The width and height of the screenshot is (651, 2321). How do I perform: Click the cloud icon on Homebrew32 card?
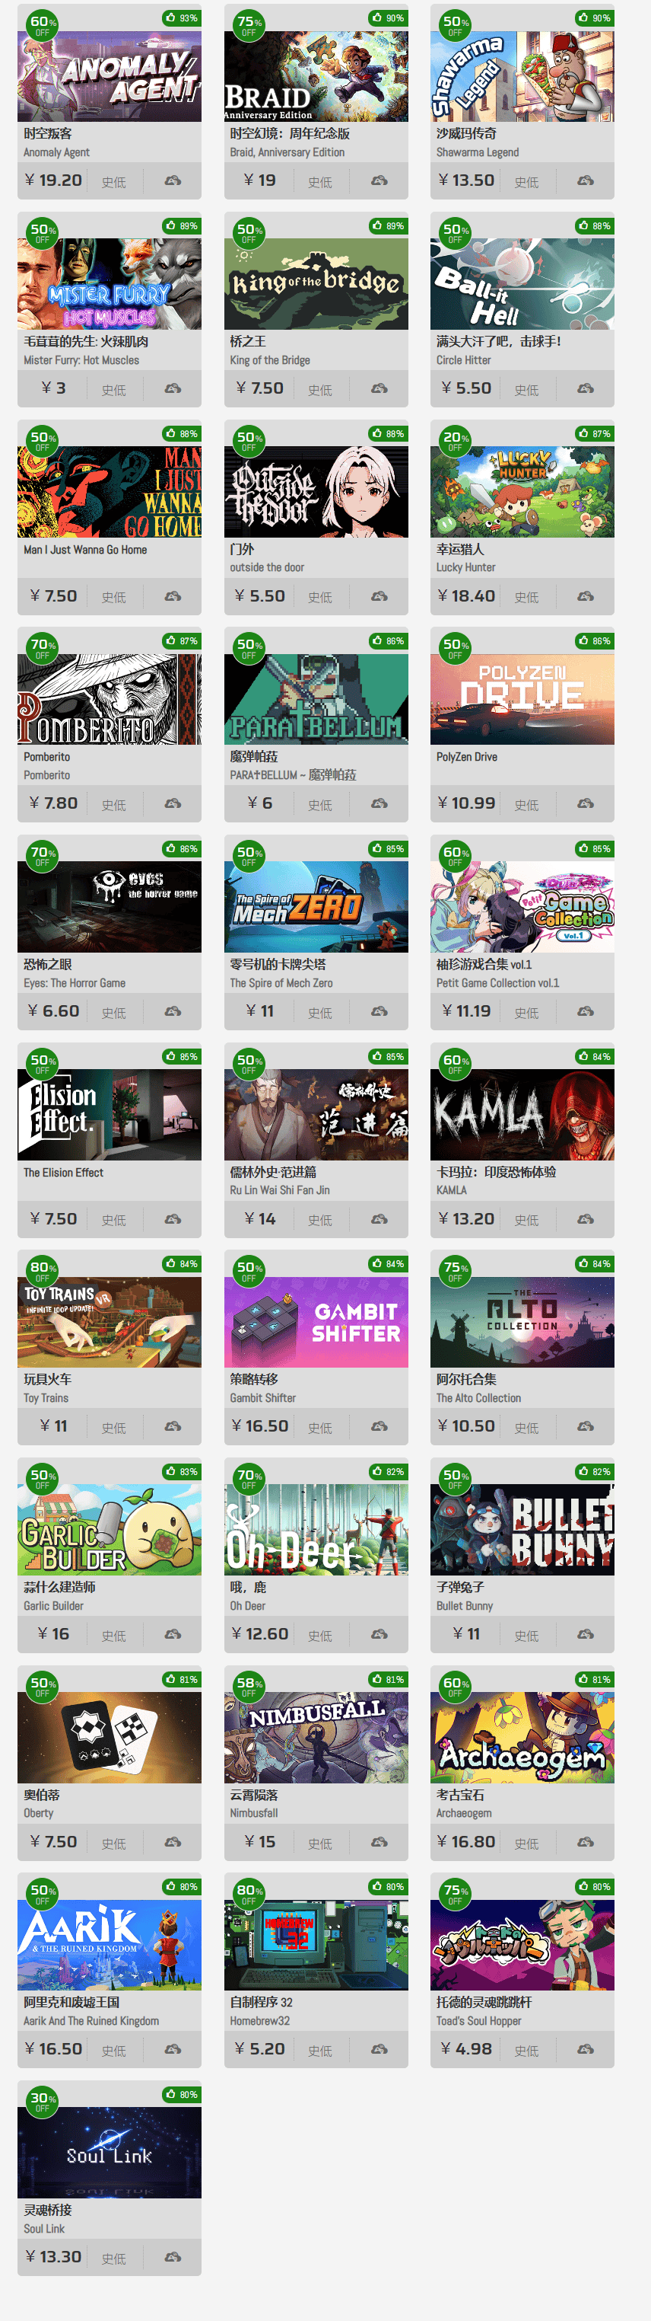(x=379, y=2050)
